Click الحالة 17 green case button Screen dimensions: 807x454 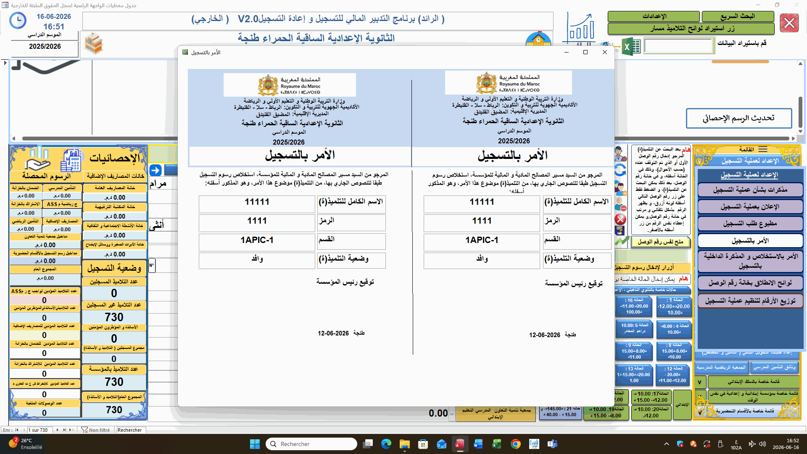tap(651, 397)
